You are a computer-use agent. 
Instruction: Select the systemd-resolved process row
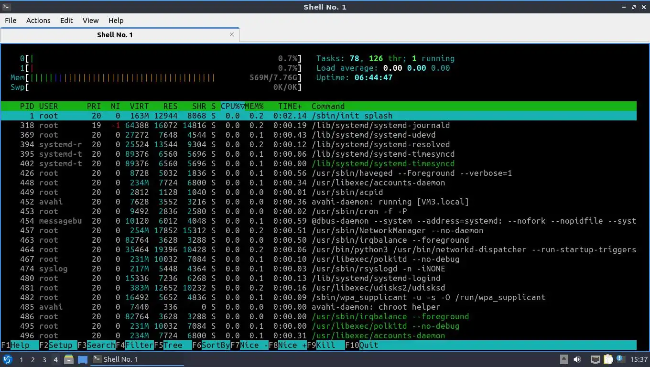[x=319, y=144]
